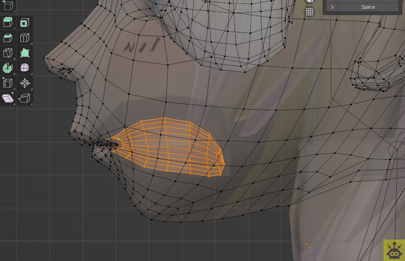Choose the Poly Build tool

25,53
